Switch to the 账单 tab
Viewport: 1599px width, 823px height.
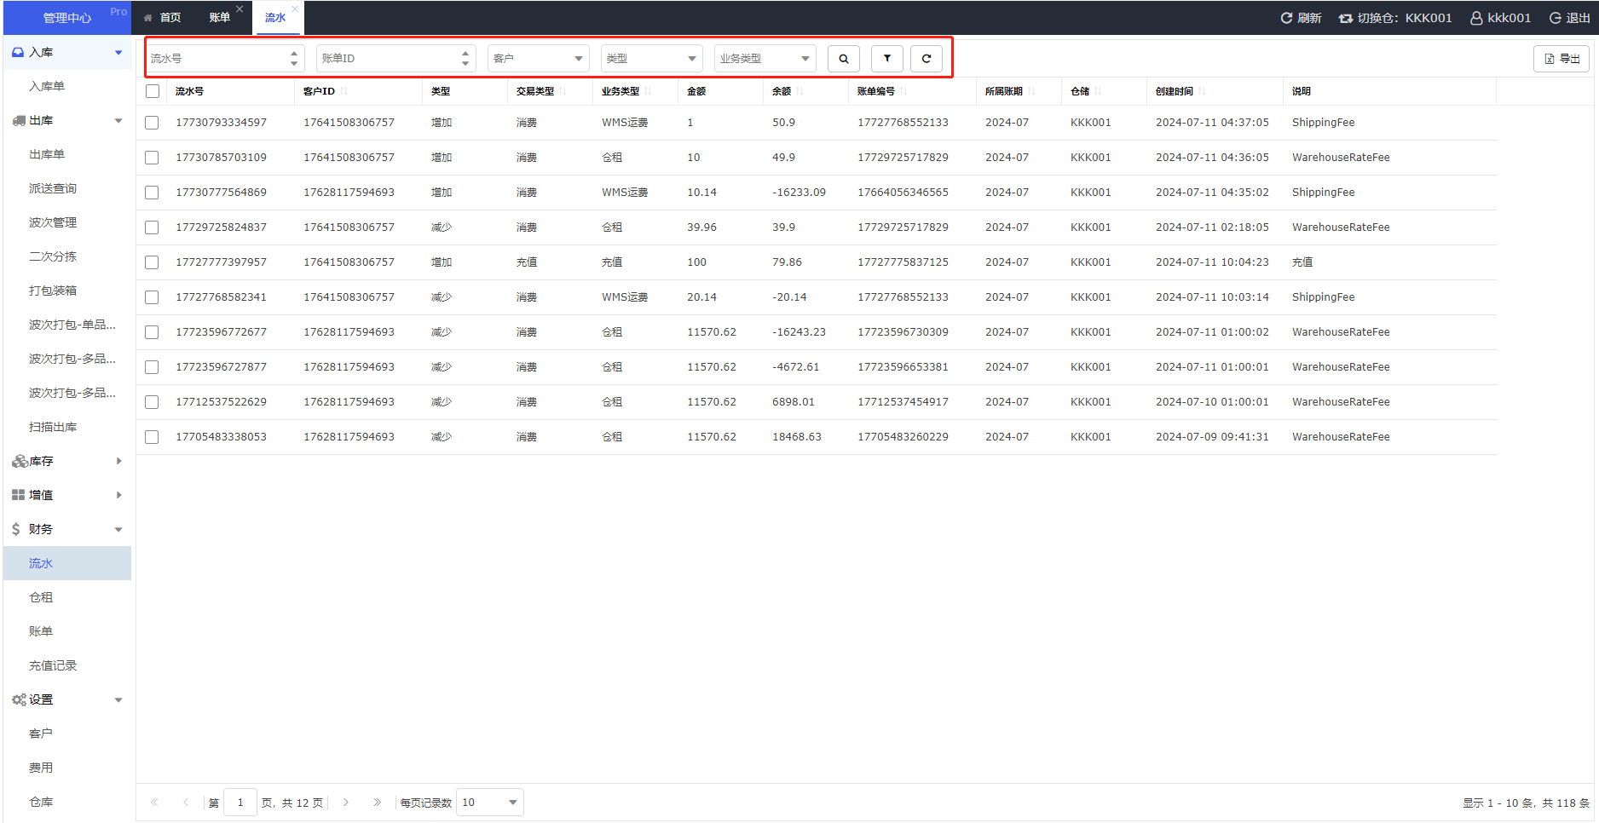tap(220, 18)
